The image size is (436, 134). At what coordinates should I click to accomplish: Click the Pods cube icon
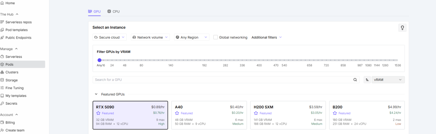[2, 64]
